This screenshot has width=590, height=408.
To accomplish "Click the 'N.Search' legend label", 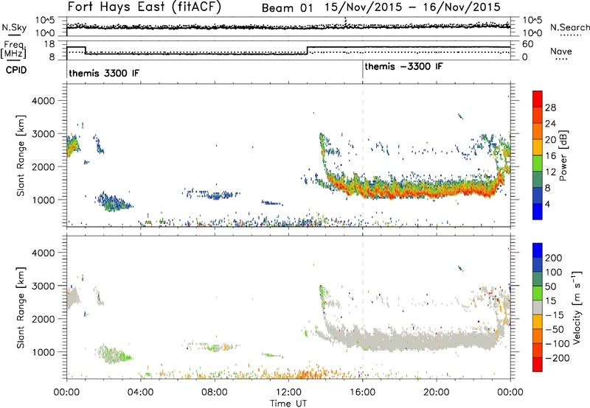I will [569, 27].
